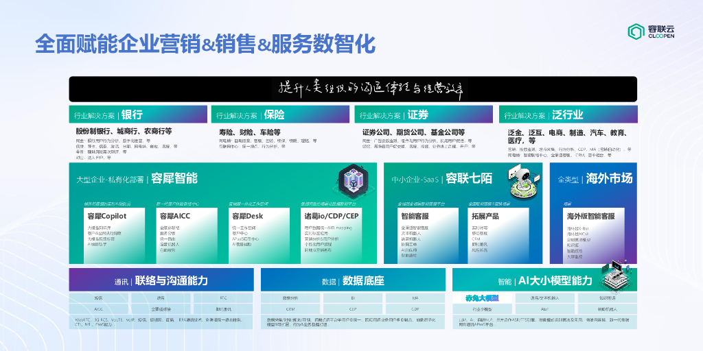Open the 海外版智能客服 card

tap(593, 236)
